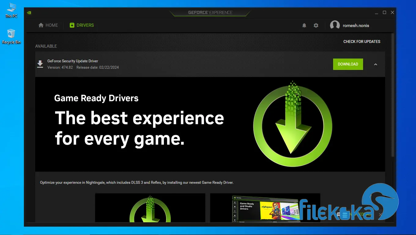Select Release date: 02/22/2024 text
Screen dimensions: 416x235
click(x=98, y=67)
